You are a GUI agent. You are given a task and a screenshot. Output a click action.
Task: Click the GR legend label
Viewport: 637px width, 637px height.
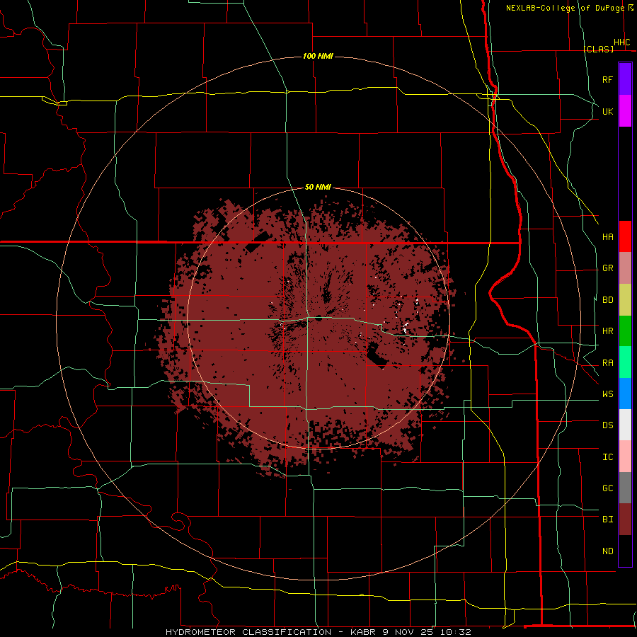[607, 268]
